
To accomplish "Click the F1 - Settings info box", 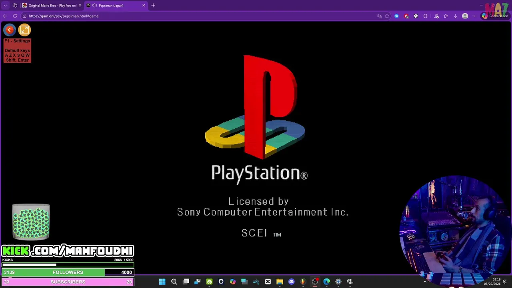I will point(17,50).
